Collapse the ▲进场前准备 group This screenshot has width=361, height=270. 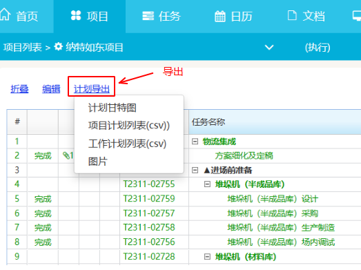195,171
